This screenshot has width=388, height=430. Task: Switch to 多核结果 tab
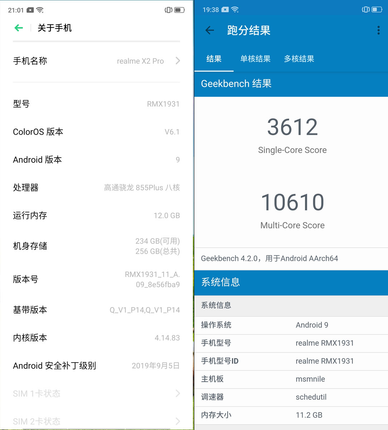tap(299, 59)
